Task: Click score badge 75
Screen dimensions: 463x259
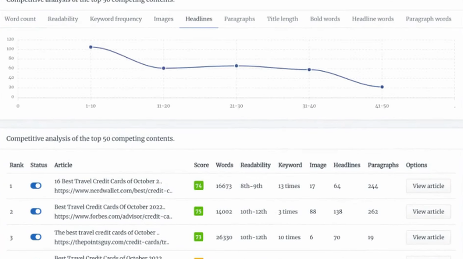Action: click(199, 211)
